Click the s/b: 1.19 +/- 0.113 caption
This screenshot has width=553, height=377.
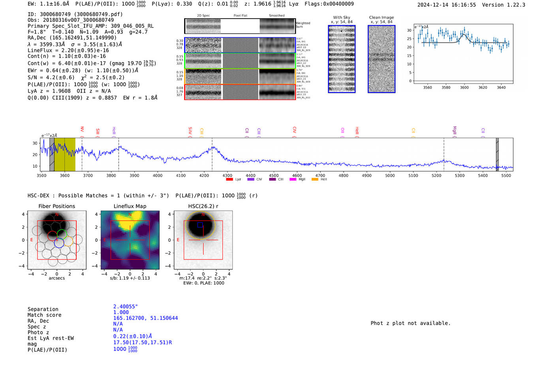click(x=130, y=278)
